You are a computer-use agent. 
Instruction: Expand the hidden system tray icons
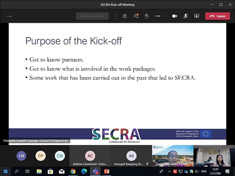click(169, 171)
